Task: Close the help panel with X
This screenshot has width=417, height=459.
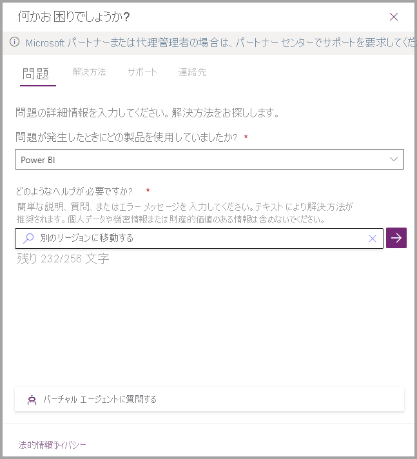Action: tap(394, 17)
